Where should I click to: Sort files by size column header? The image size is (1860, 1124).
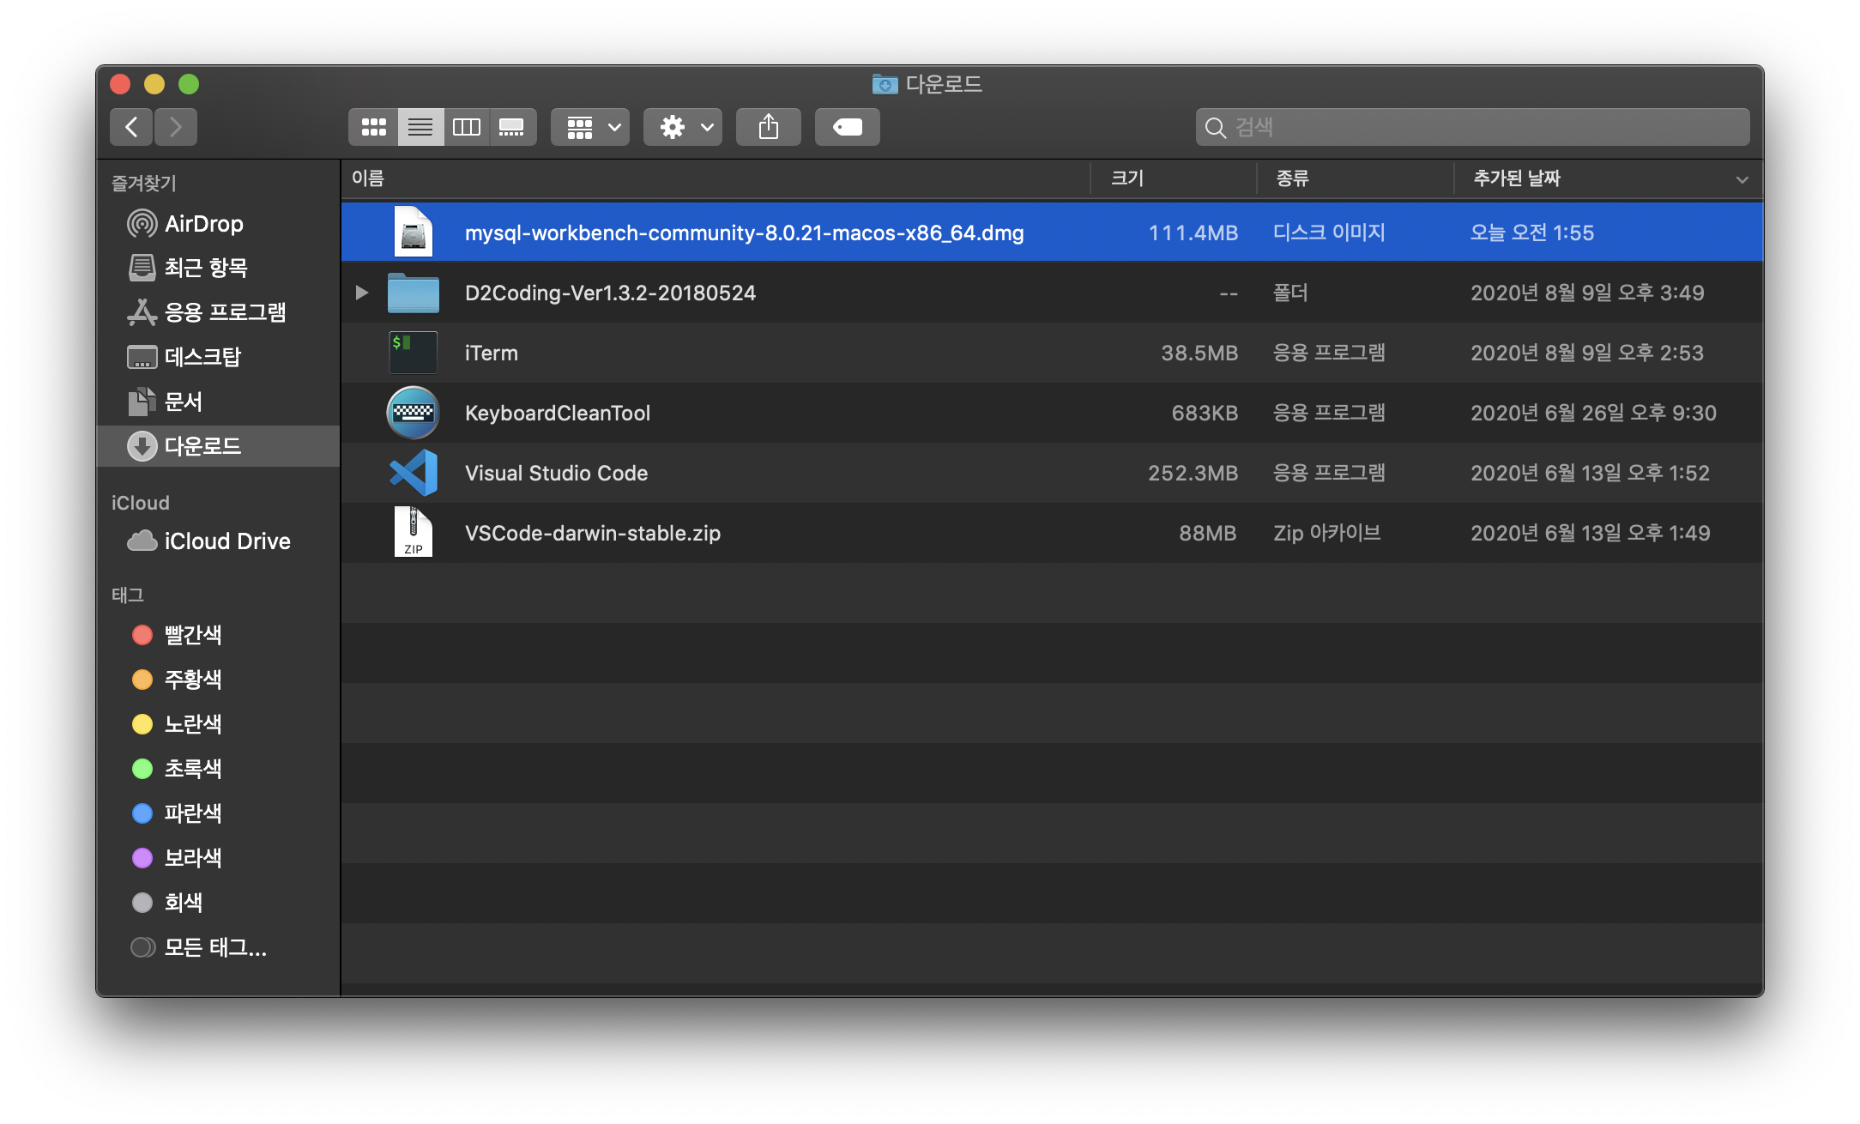click(x=1127, y=178)
